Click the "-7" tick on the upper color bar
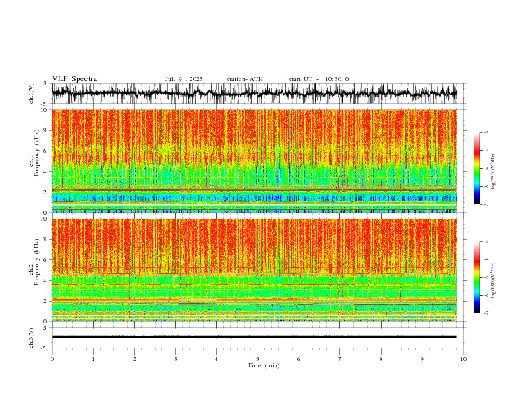522x403 pixels. [x=486, y=204]
